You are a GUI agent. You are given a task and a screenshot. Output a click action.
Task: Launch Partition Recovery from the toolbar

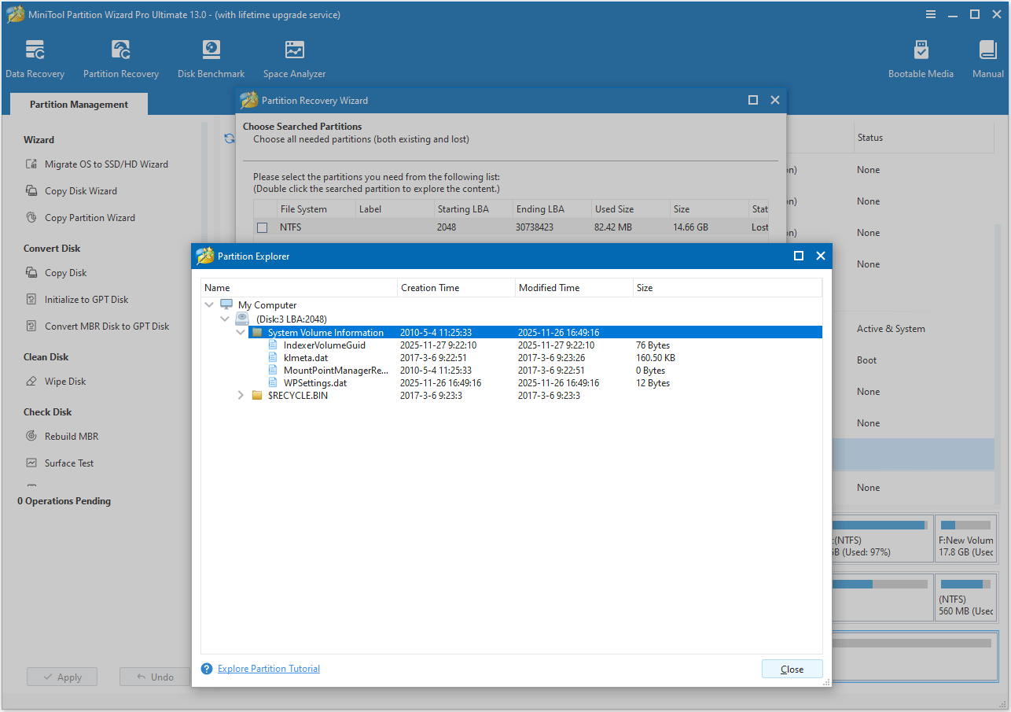point(121,59)
